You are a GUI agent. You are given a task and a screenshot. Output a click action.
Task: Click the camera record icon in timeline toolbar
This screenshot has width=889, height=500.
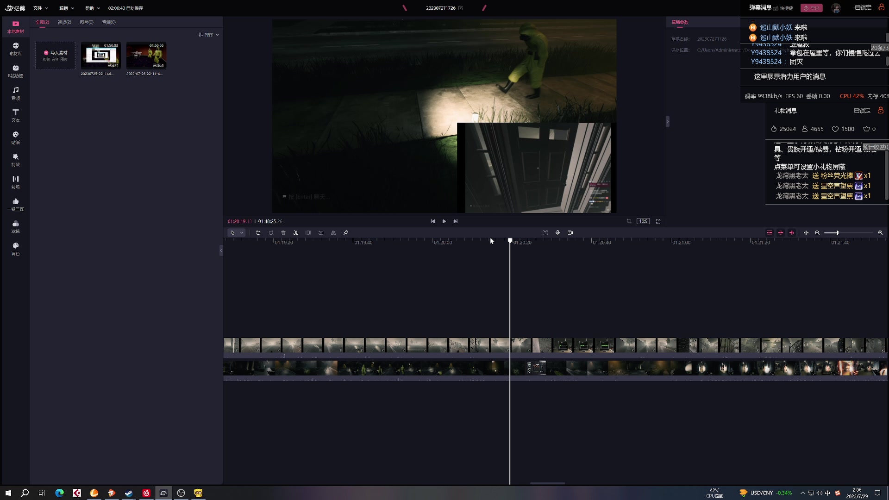click(x=570, y=233)
